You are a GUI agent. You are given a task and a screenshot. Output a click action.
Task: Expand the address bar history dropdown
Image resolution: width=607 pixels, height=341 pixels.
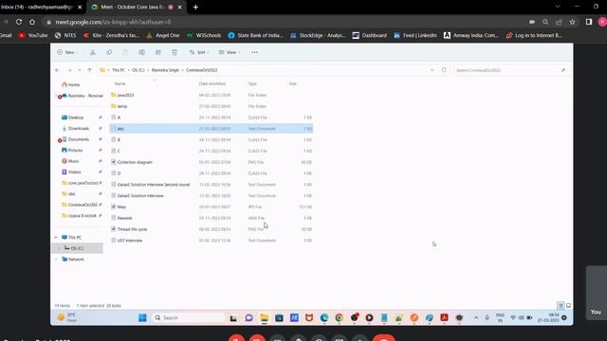(432, 70)
